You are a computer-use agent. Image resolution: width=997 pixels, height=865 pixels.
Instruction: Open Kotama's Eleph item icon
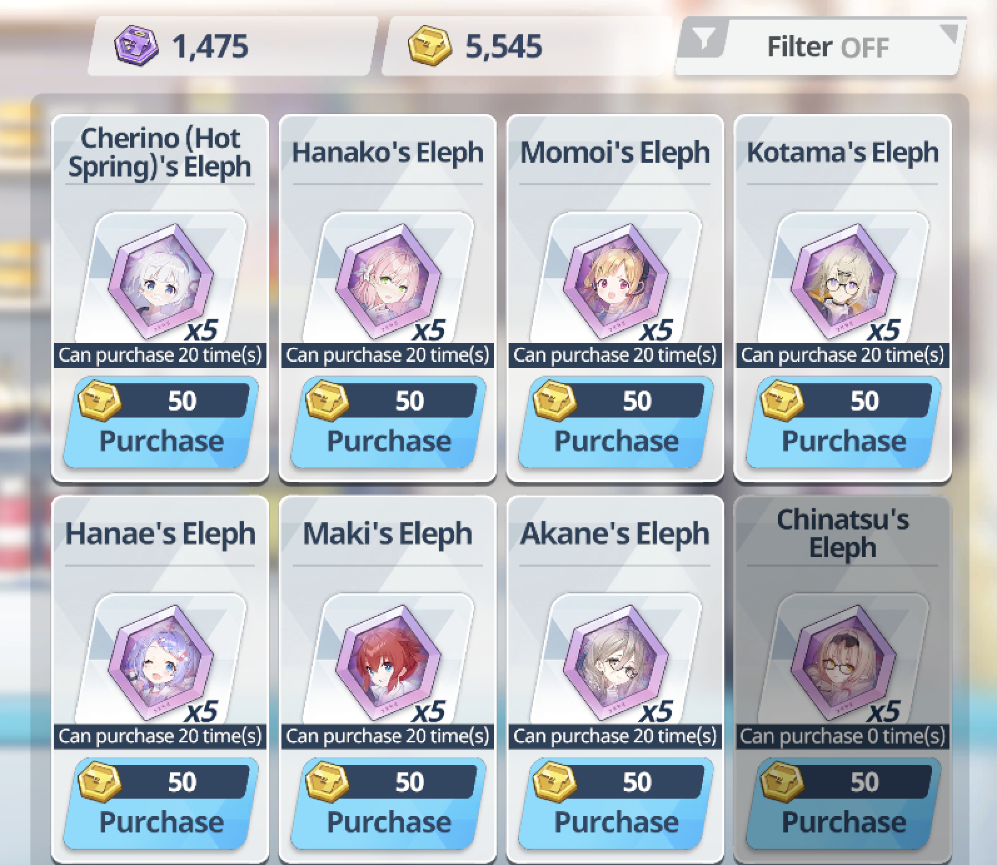(x=843, y=277)
